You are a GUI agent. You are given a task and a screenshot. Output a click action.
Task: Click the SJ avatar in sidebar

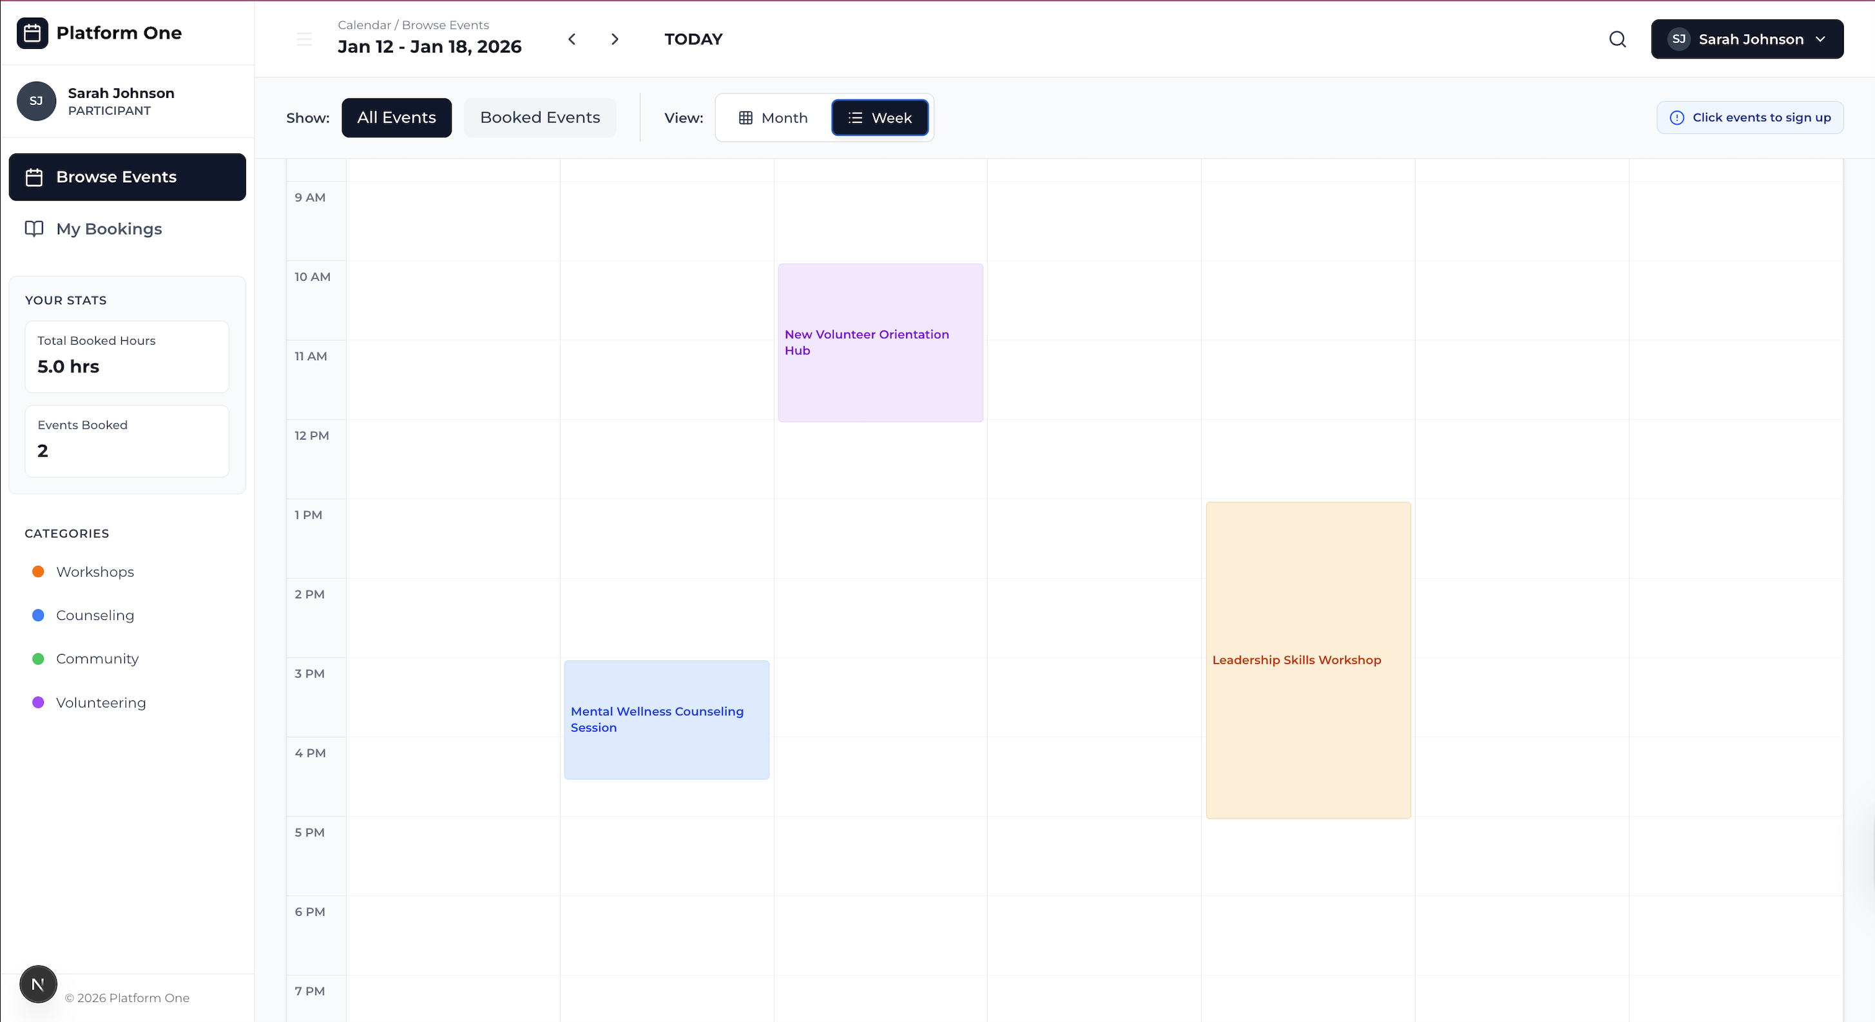[x=36, y=101]
